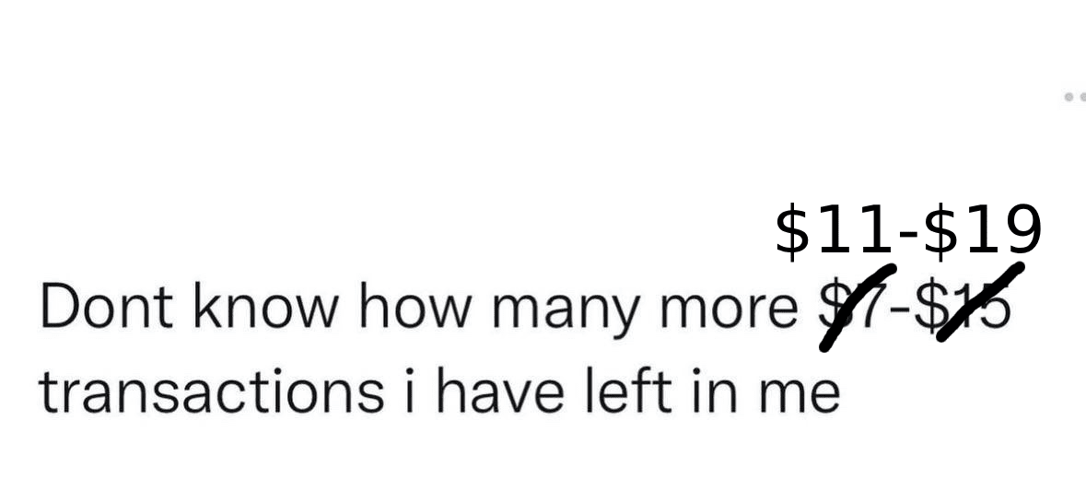Click the word "transactions"
This screenshot has width=1086, height=490.
pos(211,390)
